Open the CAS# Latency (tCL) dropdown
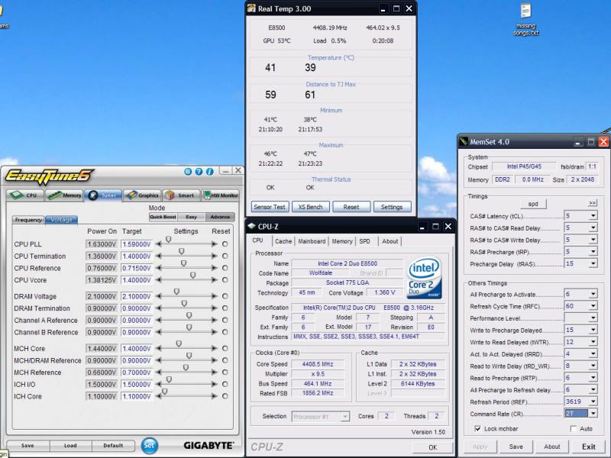Image resolution: width=611 pixels, height=458 pixels. [x=593, y=216]
